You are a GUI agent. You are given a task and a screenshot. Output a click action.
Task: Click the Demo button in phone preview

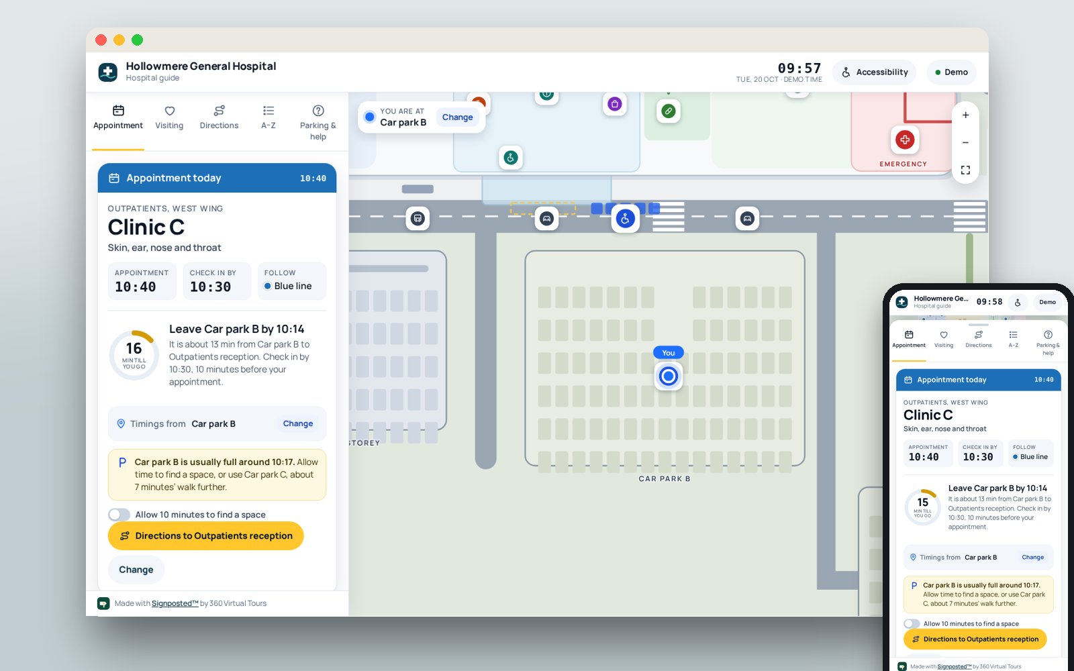(1047, 302)
